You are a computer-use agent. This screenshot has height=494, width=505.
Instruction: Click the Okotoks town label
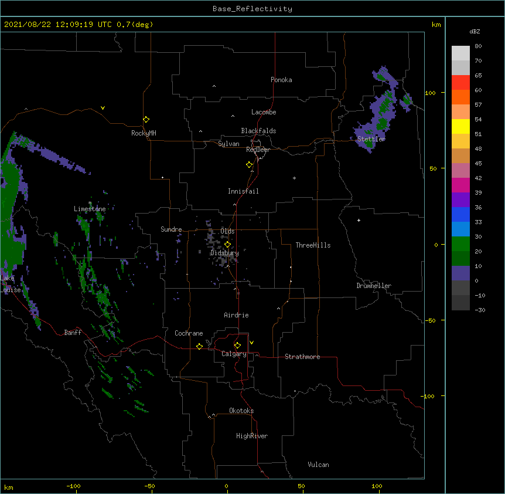[241, 411]
